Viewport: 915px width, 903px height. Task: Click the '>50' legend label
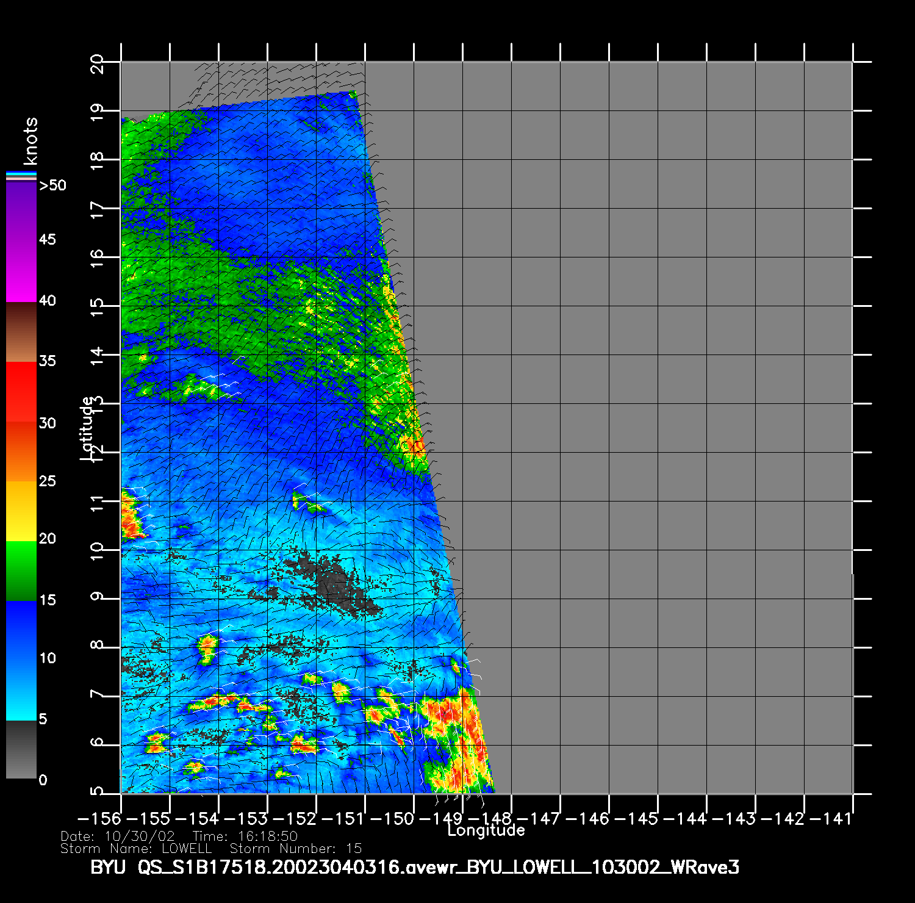[52, 185]
